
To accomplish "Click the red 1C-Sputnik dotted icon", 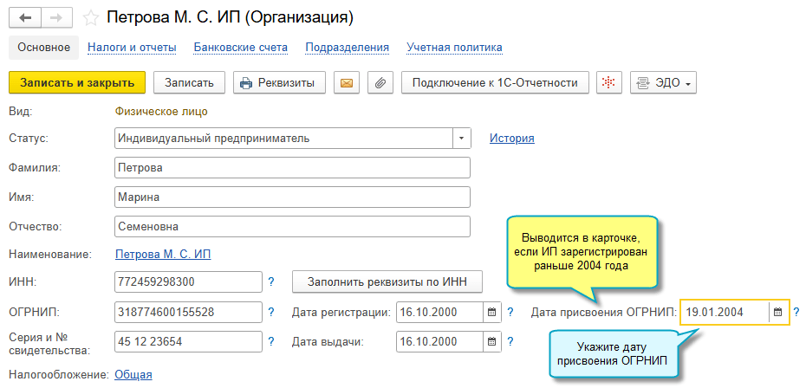I will tap(609, 82).
